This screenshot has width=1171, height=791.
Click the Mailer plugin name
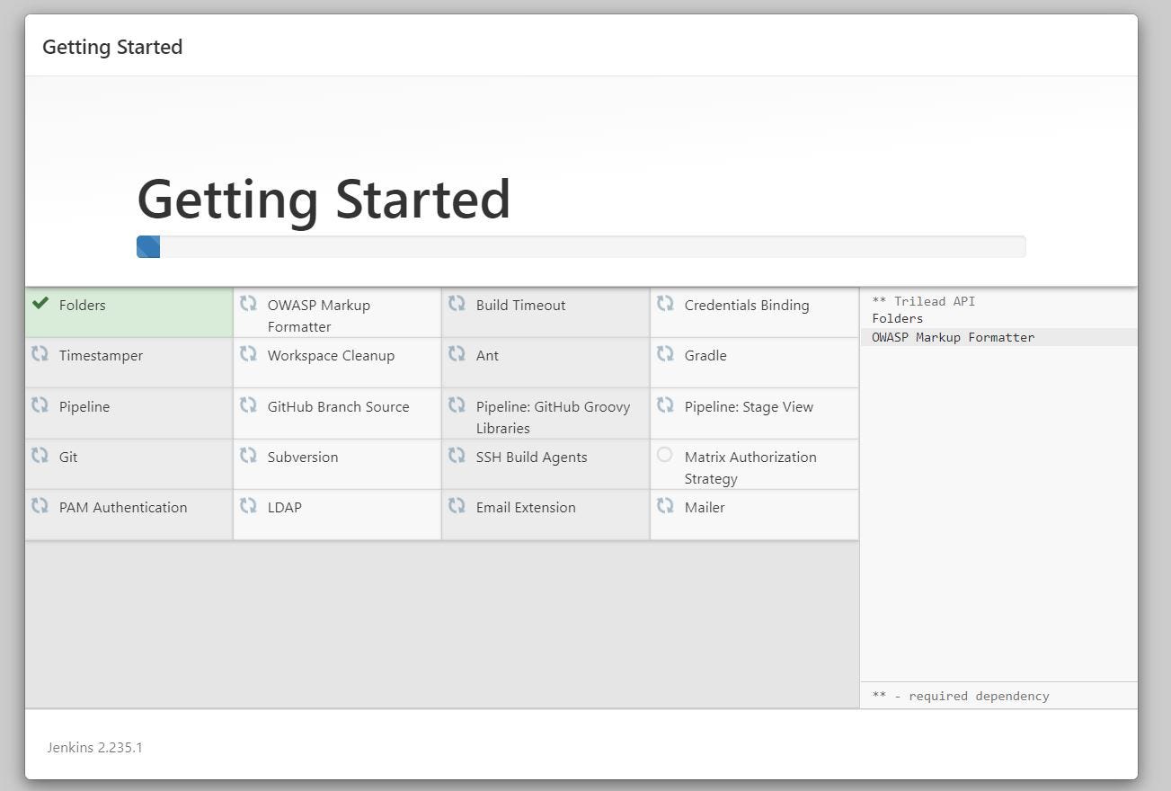pyautogui.click(x=705, y=508)
